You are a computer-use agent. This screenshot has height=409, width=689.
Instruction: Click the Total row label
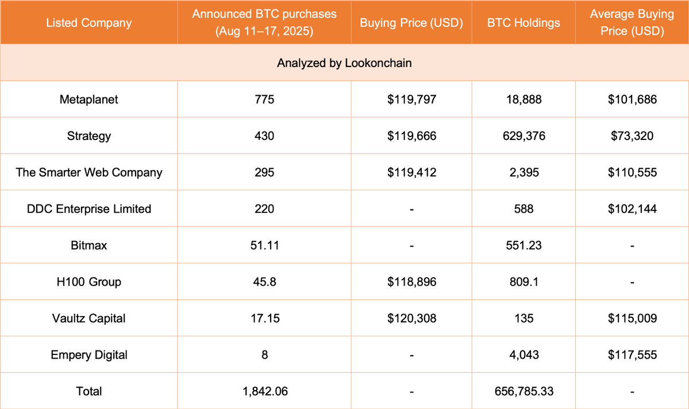[x=88, y=391]
